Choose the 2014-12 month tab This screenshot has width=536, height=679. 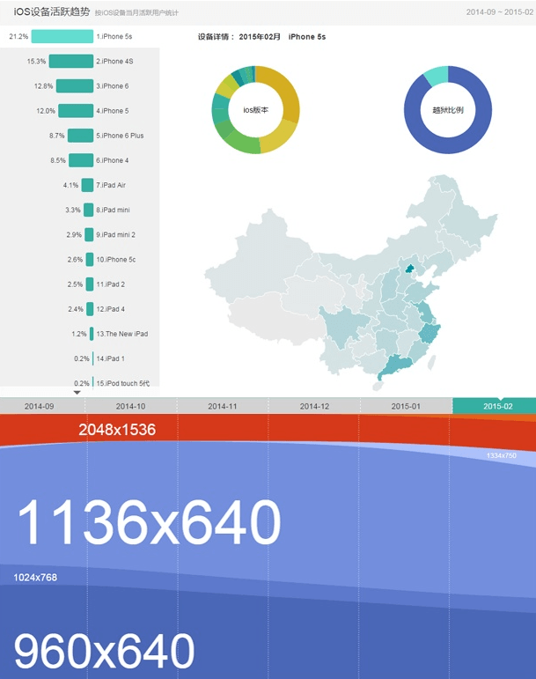pos(313,406)
